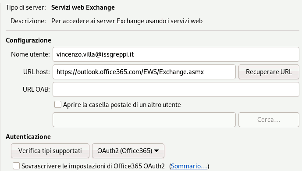Select the Servizi web Exchange server type text
302x171 pixels.
(83, 7)
